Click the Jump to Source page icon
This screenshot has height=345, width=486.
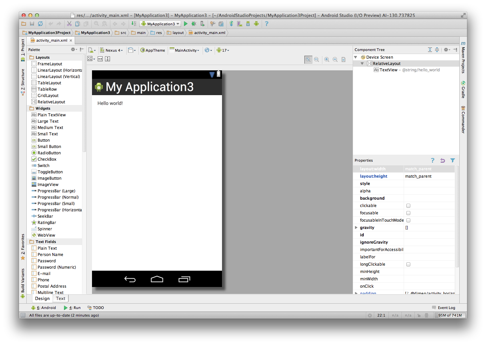(343, 59)
